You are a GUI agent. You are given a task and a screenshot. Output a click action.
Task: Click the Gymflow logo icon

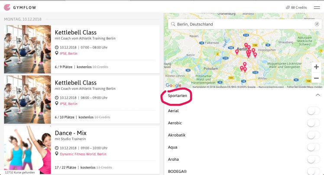pos(7,7)
